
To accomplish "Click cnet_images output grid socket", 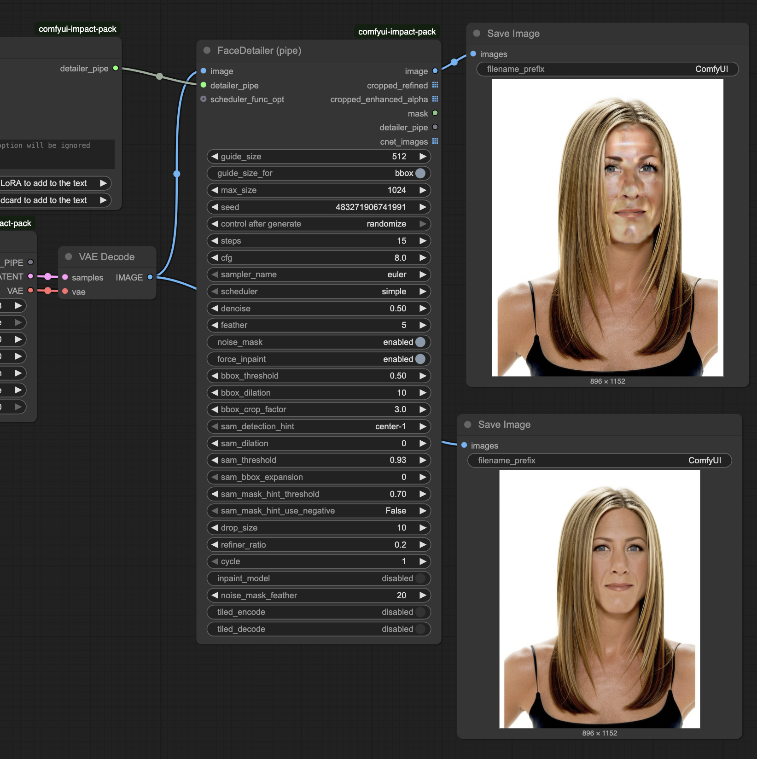I will pyautogui.click(x=435, y=141).
